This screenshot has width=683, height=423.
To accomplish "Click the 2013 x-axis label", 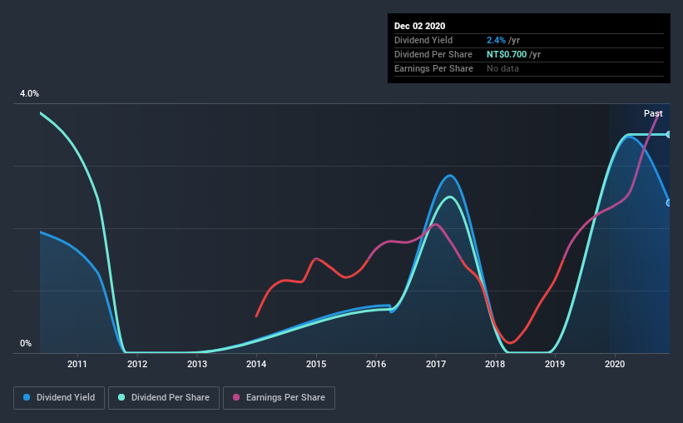I will (x=197, y=364).
